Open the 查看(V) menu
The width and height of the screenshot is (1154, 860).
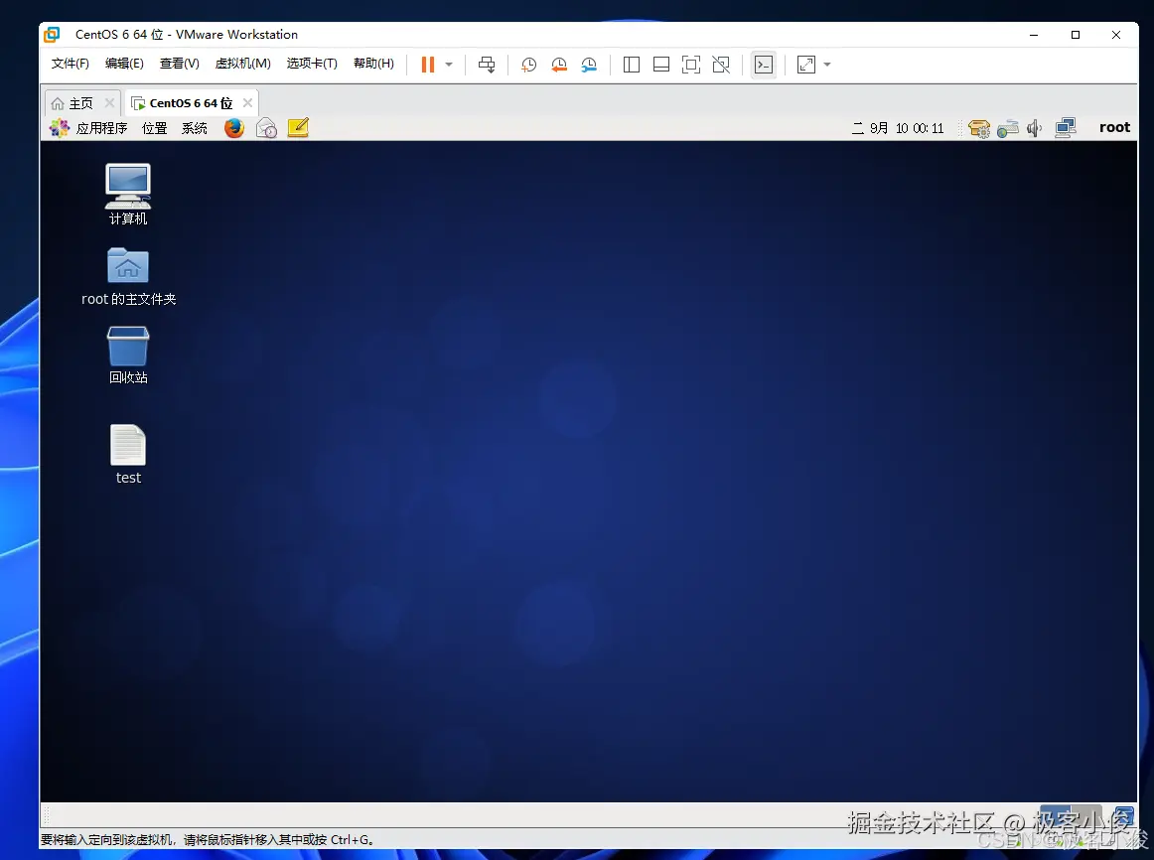click(x=179, y=64)
